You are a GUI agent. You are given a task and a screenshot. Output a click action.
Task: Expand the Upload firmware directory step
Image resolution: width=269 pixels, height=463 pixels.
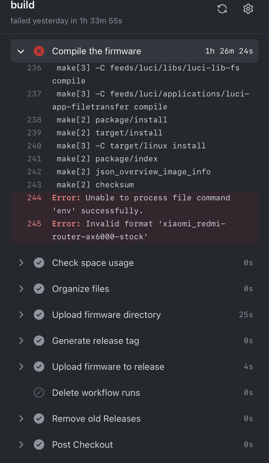[x=21, y=315]
